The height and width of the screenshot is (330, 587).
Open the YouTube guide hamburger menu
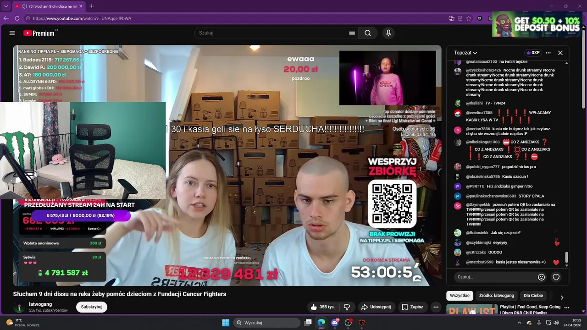tap(12, 33)
